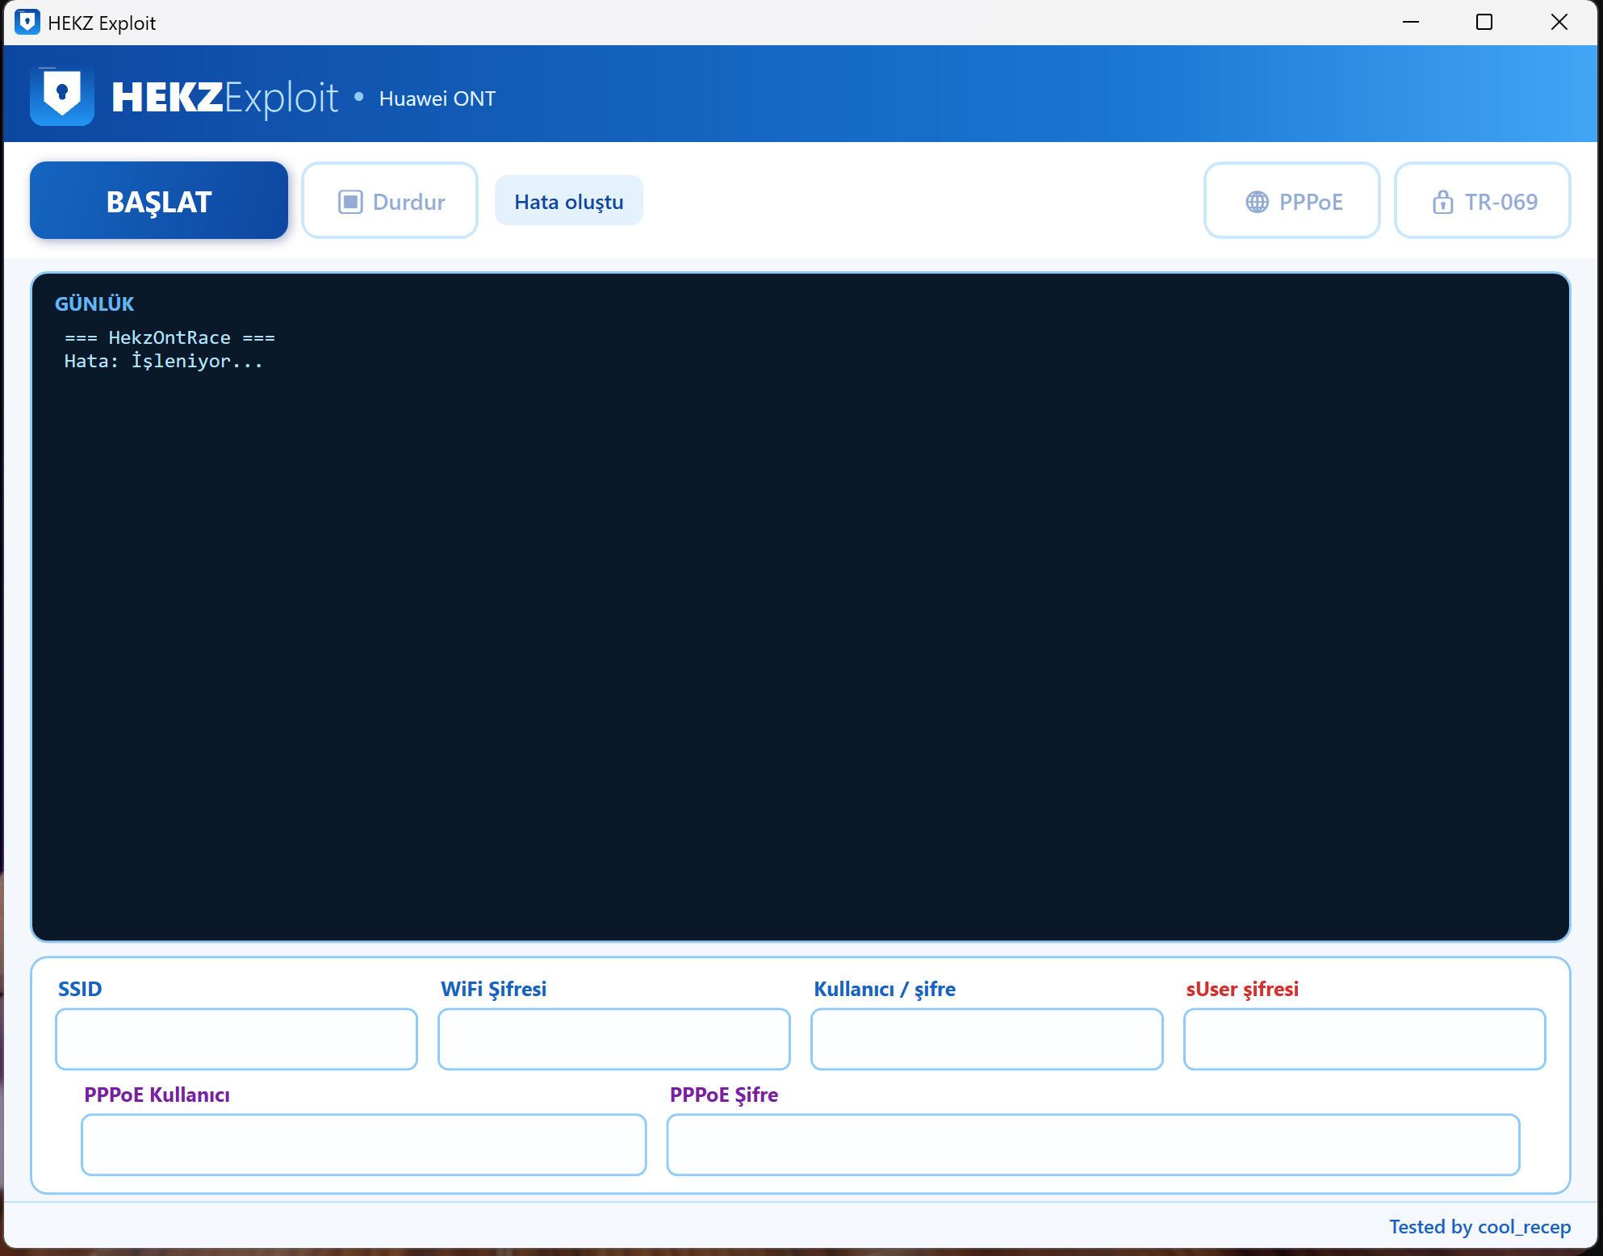Click the HEKZExploit header title
The height and width of the screenshot is (1256, 1603).
point(224,97)
